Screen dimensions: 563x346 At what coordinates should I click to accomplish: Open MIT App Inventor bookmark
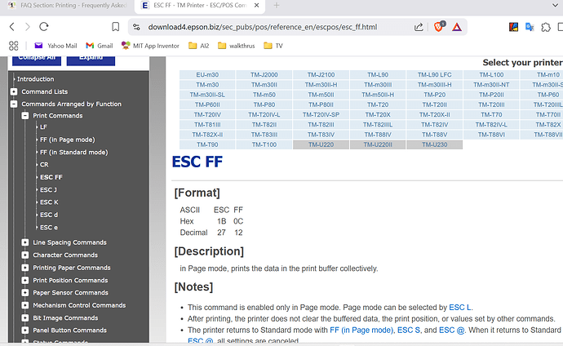(150, 46)
